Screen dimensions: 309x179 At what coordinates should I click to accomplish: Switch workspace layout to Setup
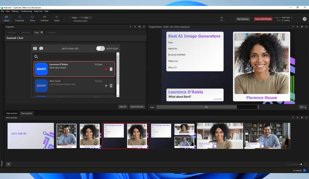click(75, 18)
